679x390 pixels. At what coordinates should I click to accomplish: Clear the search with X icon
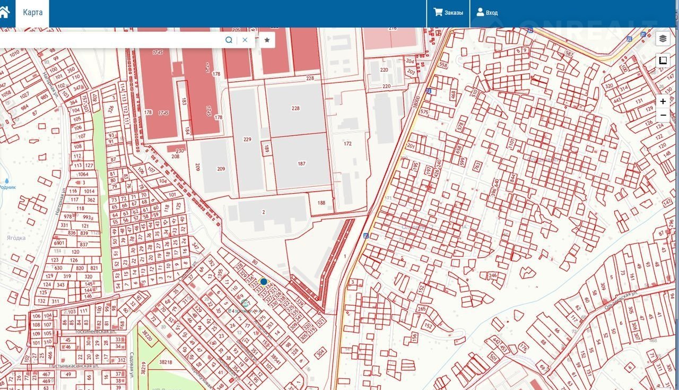coord(245,40)
